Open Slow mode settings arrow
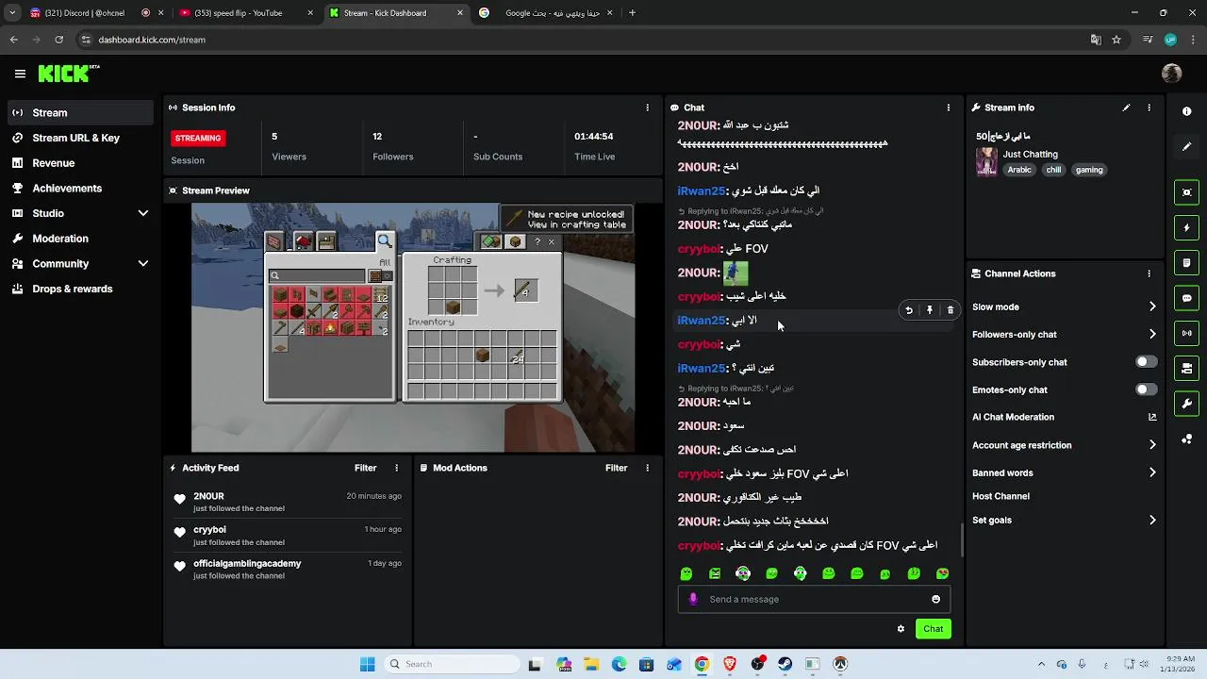This screenshot has width=1207, height=679. (x=1152, y=306)
